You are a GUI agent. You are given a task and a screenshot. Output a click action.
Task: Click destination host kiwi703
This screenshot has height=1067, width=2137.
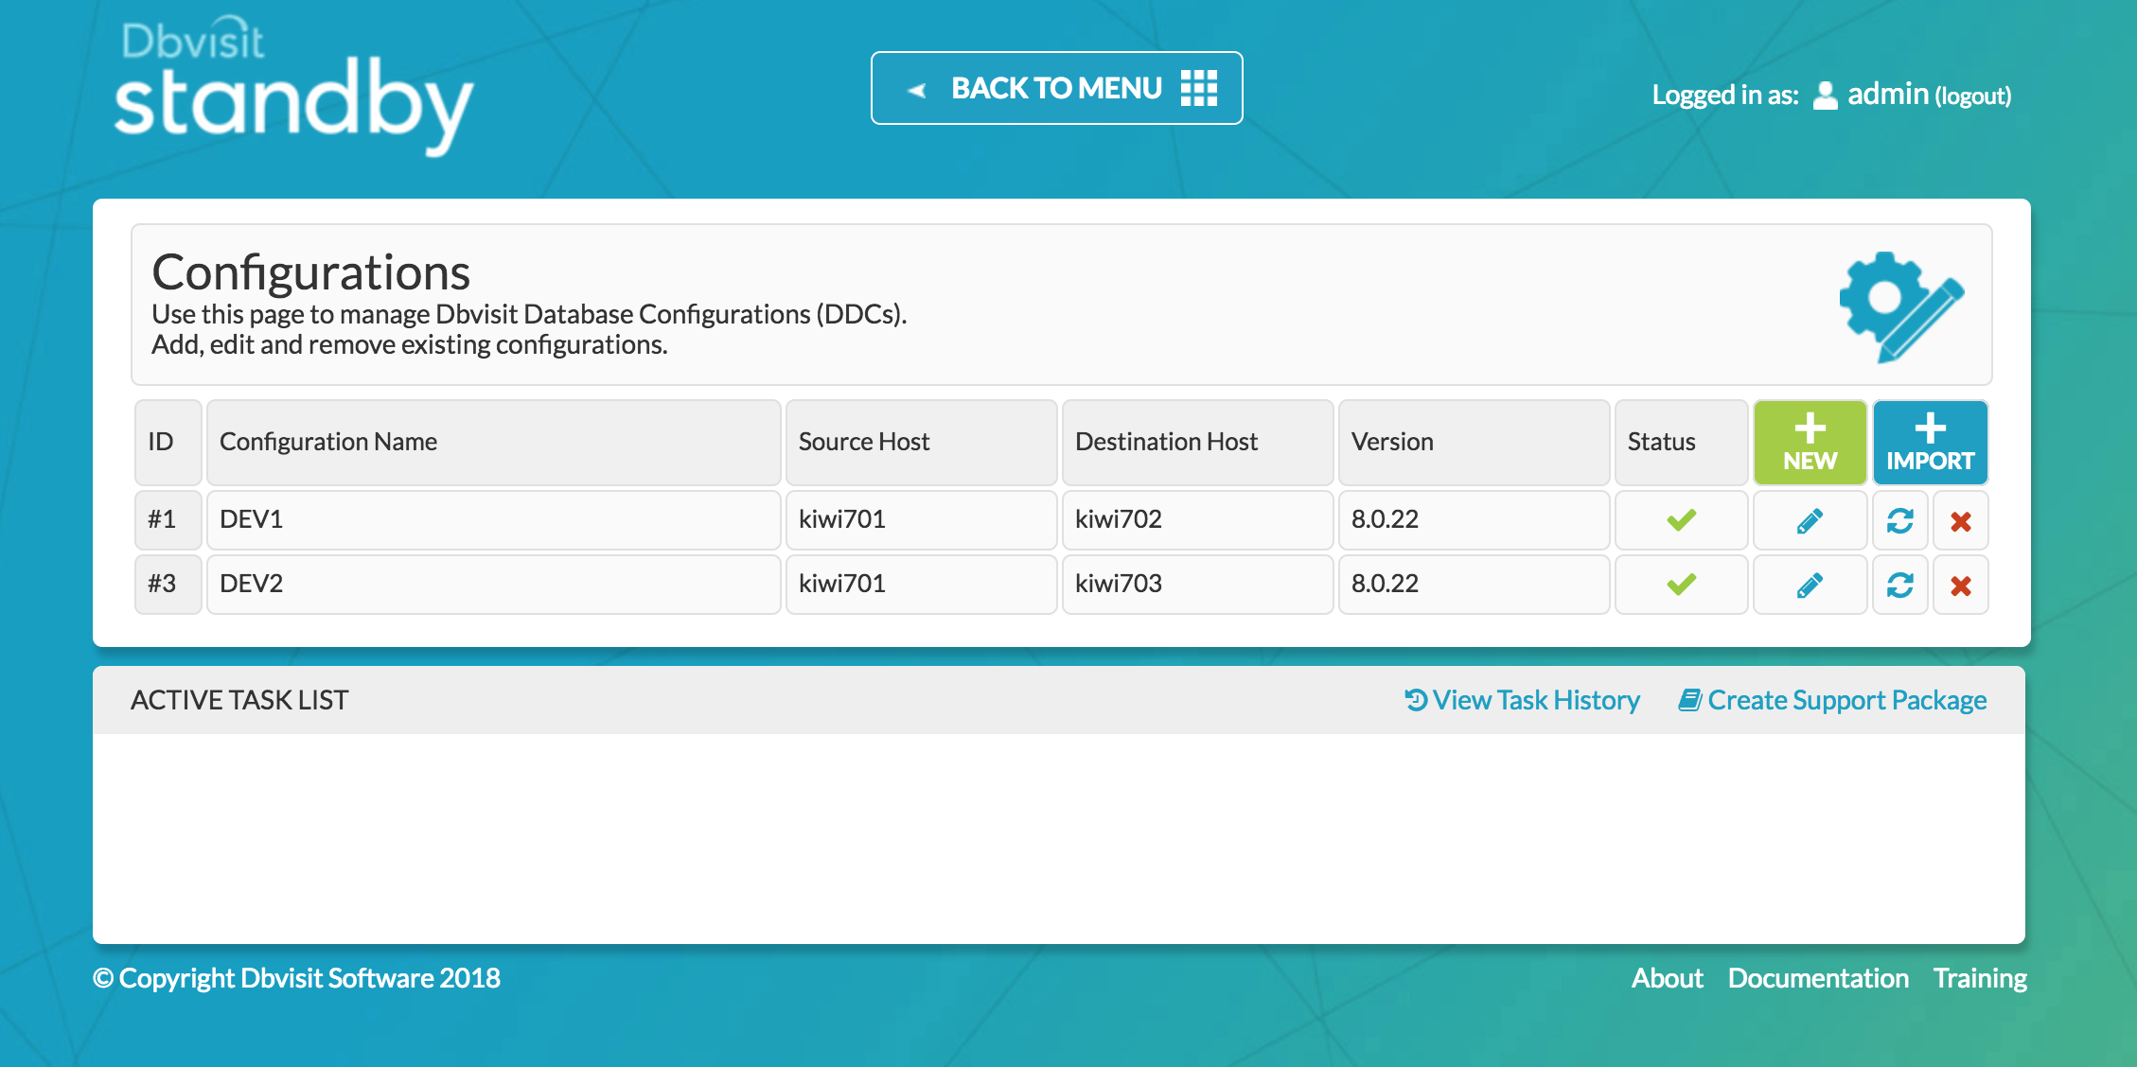point(1197,584)
